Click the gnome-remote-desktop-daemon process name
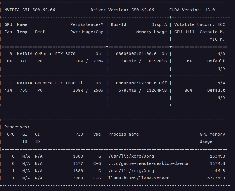The width and height of the screenshot is (235, 191). (149, 164)
